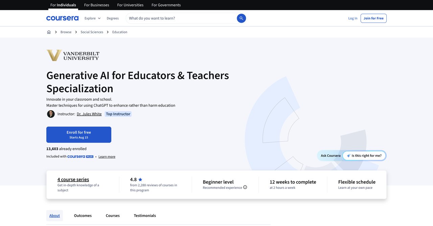Open Dr. Jules White instructor profile link
Image resolution: width=433 pixels, height=226 pixels.
tap(89, 114)
